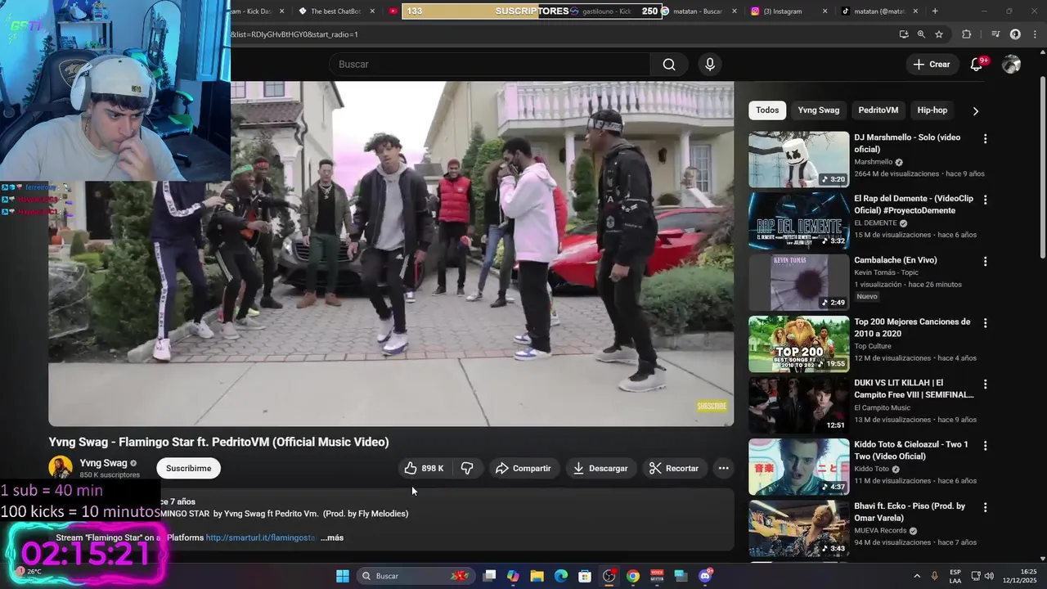Play El Rap del Demente thumbnail
This screenshot has height=589, width=1047.
coord(798,221)
